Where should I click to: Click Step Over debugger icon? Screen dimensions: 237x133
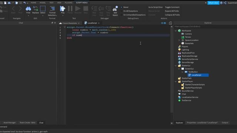[101, 9]
